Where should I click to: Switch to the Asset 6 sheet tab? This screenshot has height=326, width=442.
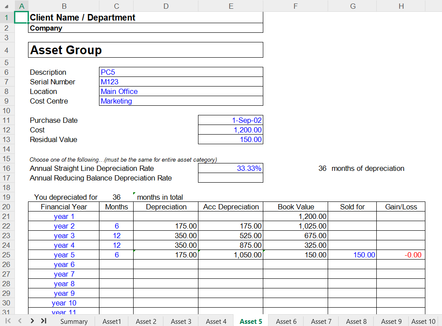click(286, 321)
